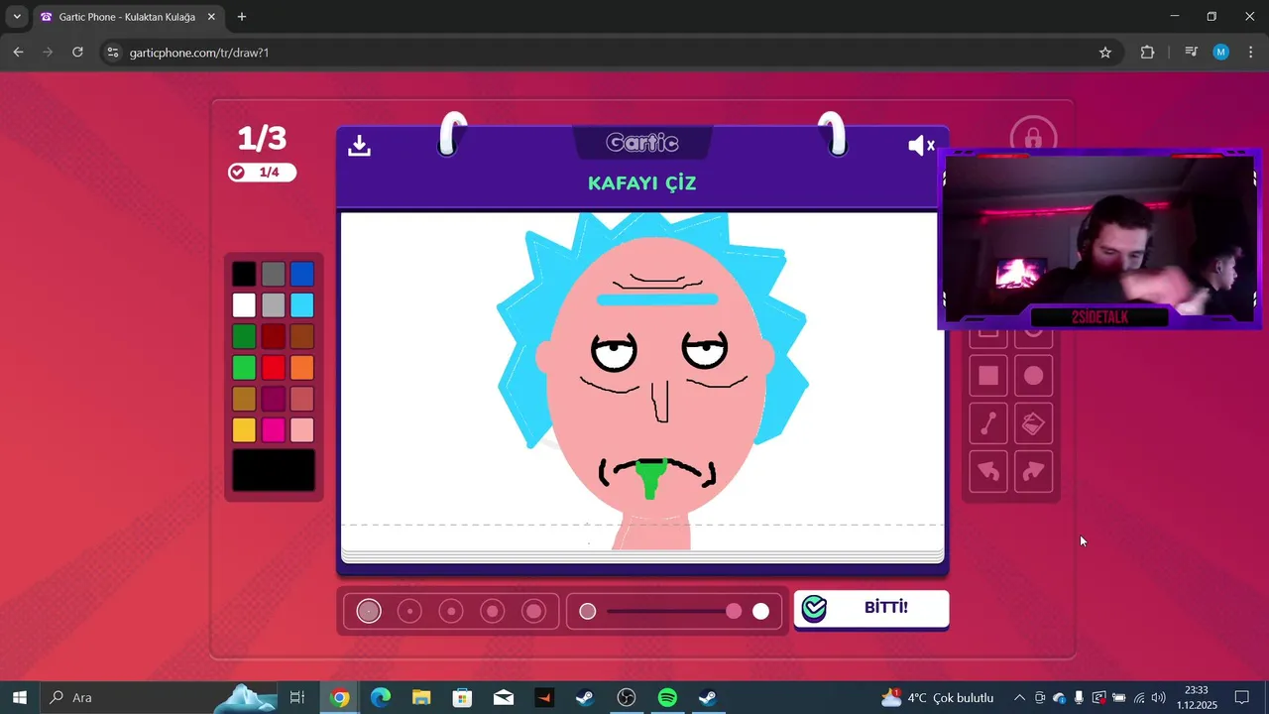Choose the bright green color swatch
Screen dimensions: 1269x714
tap(244, 367)
